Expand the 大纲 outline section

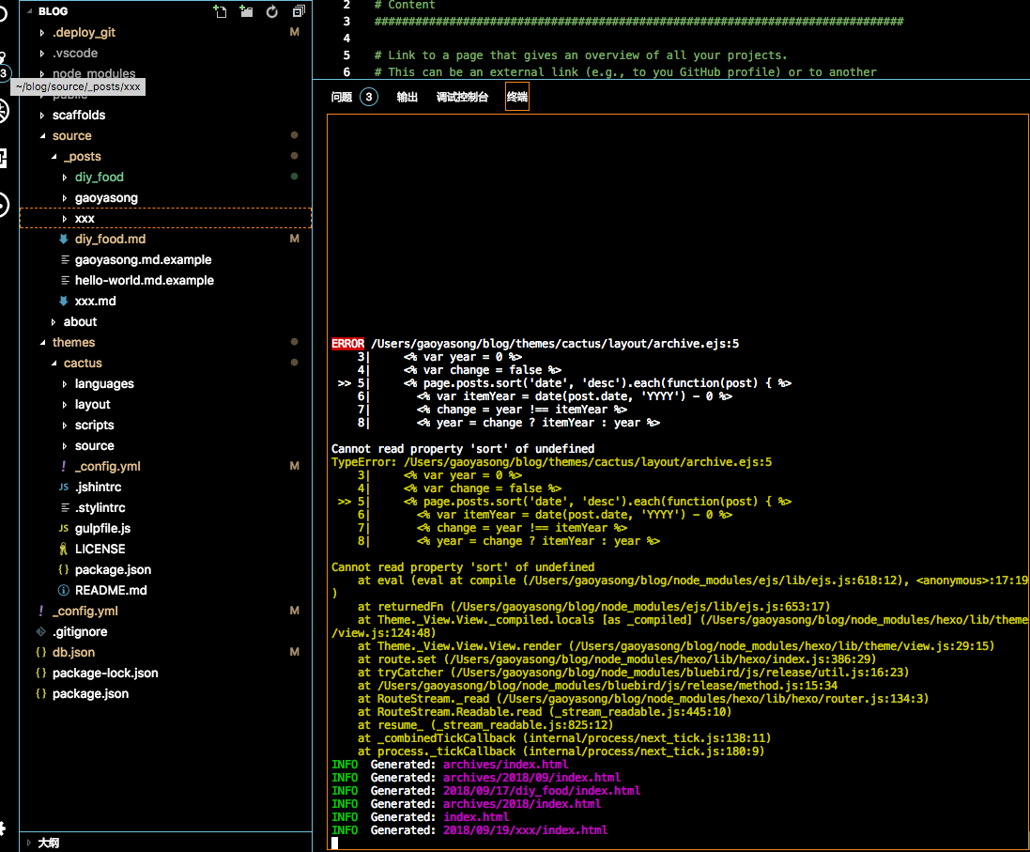pos(29,843)
